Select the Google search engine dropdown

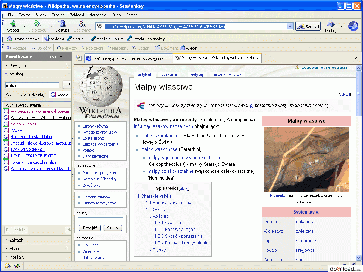(x=60, y=95)
